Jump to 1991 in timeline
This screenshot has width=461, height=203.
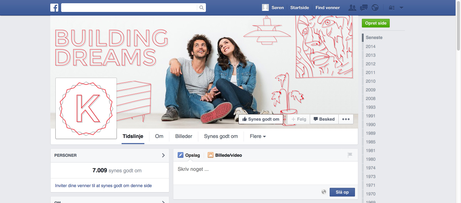(x=371, y=116)
